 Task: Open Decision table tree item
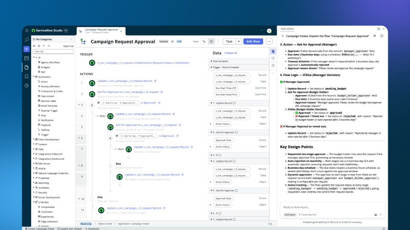pos(48,101)
